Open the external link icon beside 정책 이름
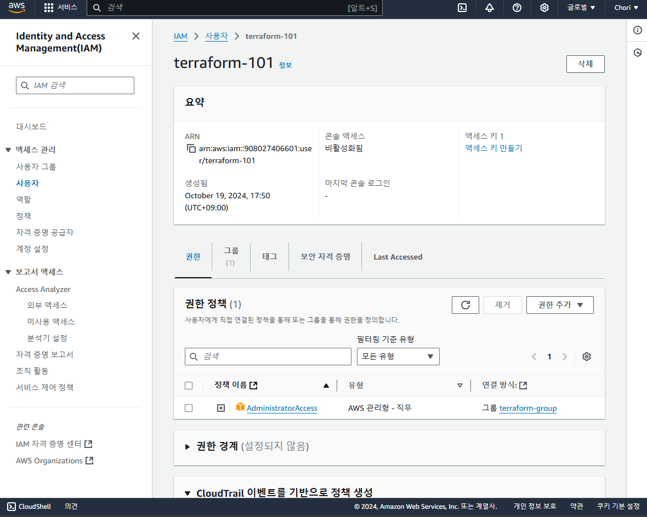This screenshot has width=647, height=517. tap(254, 385)
